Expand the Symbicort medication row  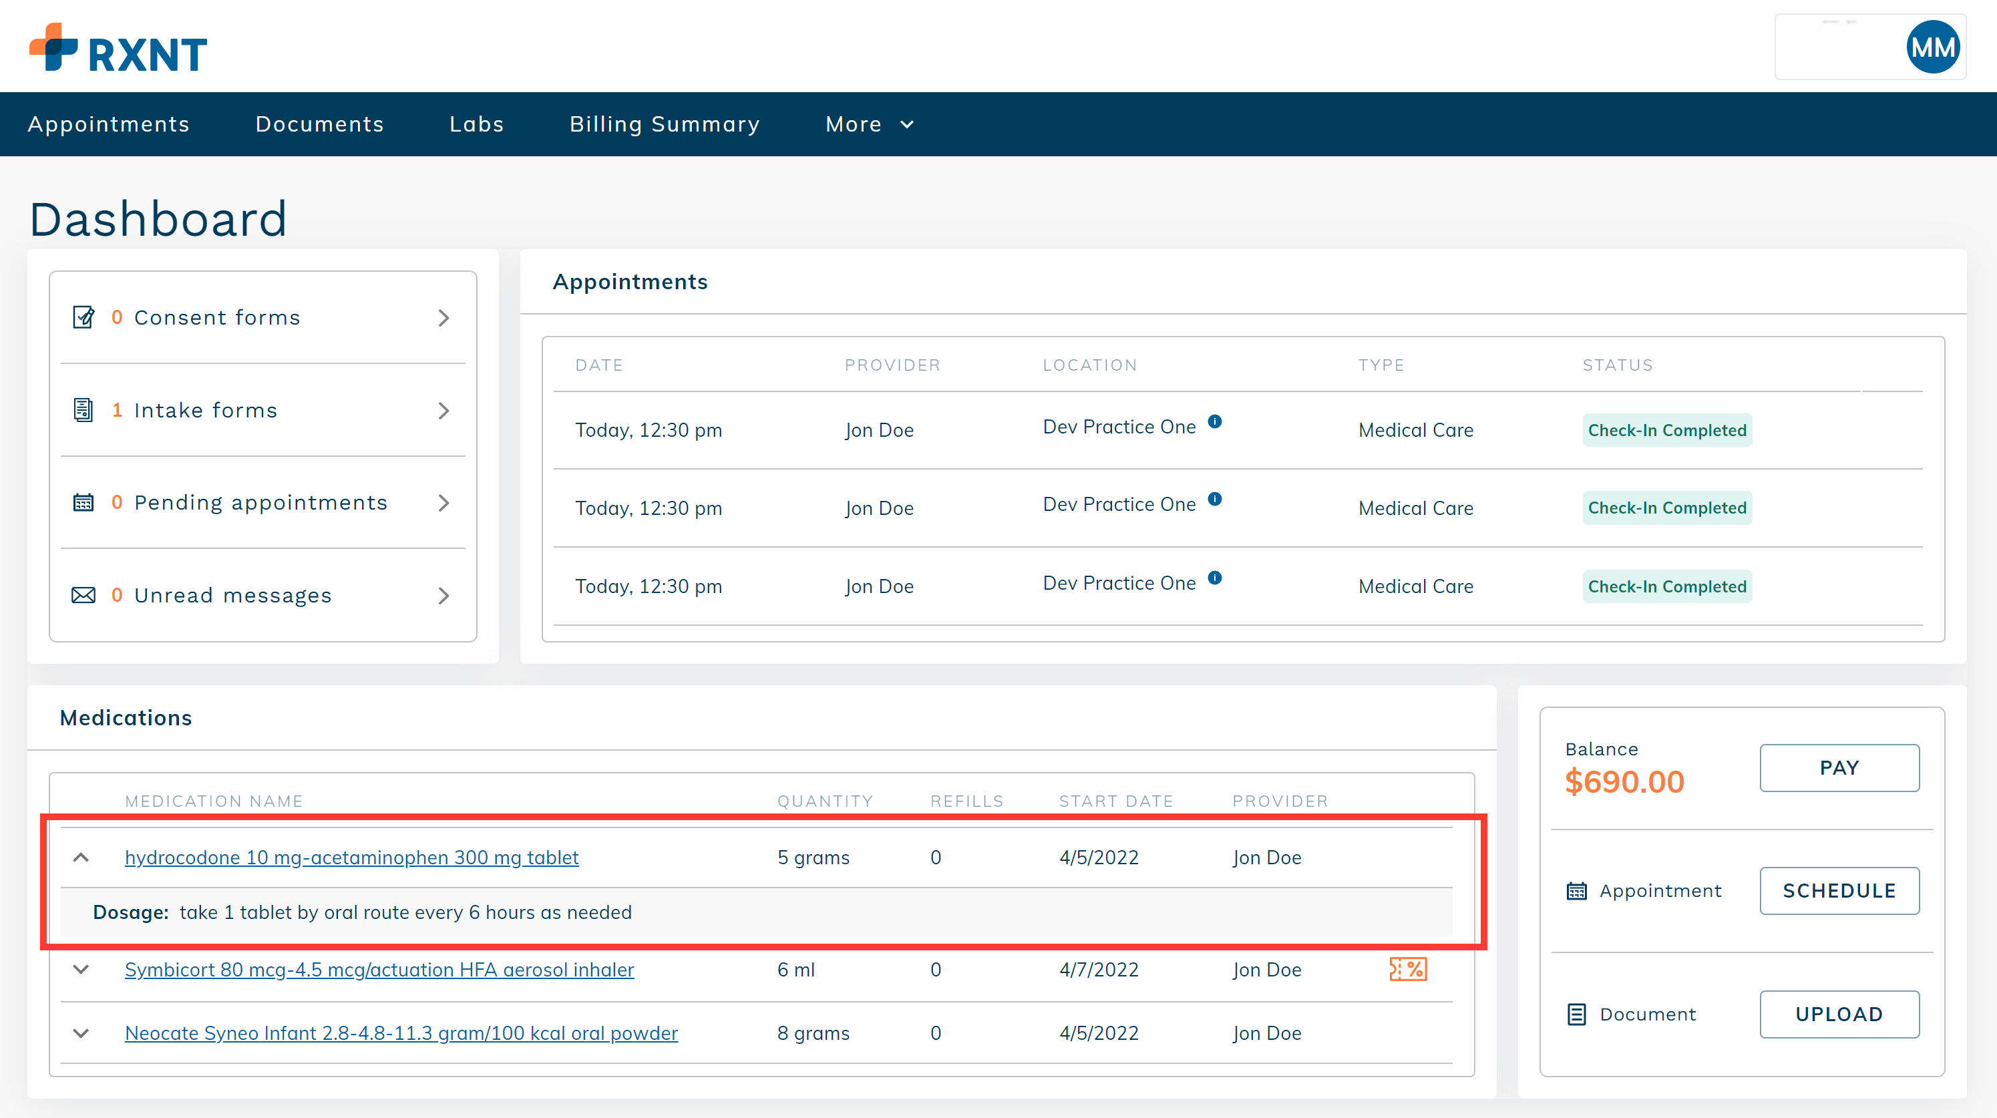81,970
